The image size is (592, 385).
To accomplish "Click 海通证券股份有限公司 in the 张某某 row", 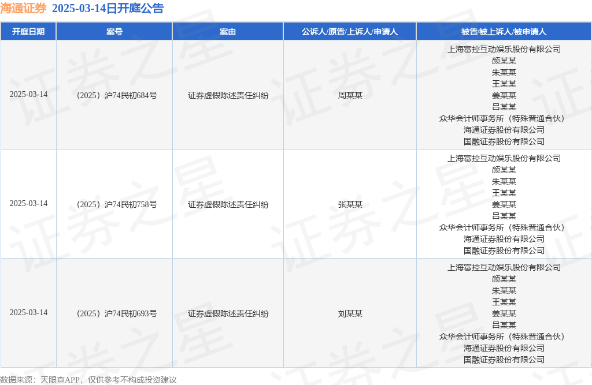I will (504, 239).
